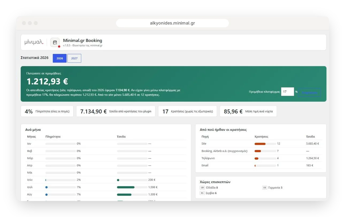The image size is (345, 217).
Task: Click the "Χώρες επισκεπτών" heading
Action: pyautogui.click(x=215, y=182)
